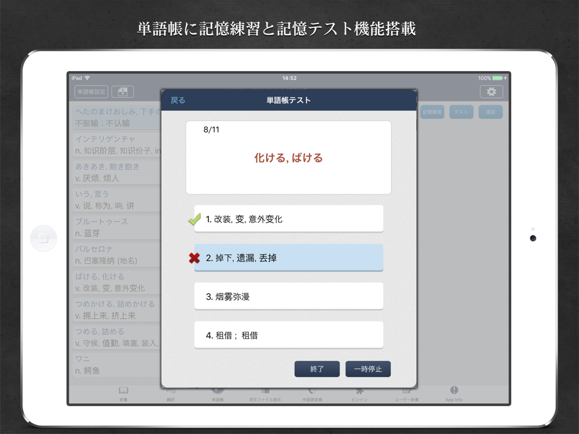Viewport: 579px width, 434px height.
Task: Click the green checkmark beside answer 1
Action: [195, 219]
